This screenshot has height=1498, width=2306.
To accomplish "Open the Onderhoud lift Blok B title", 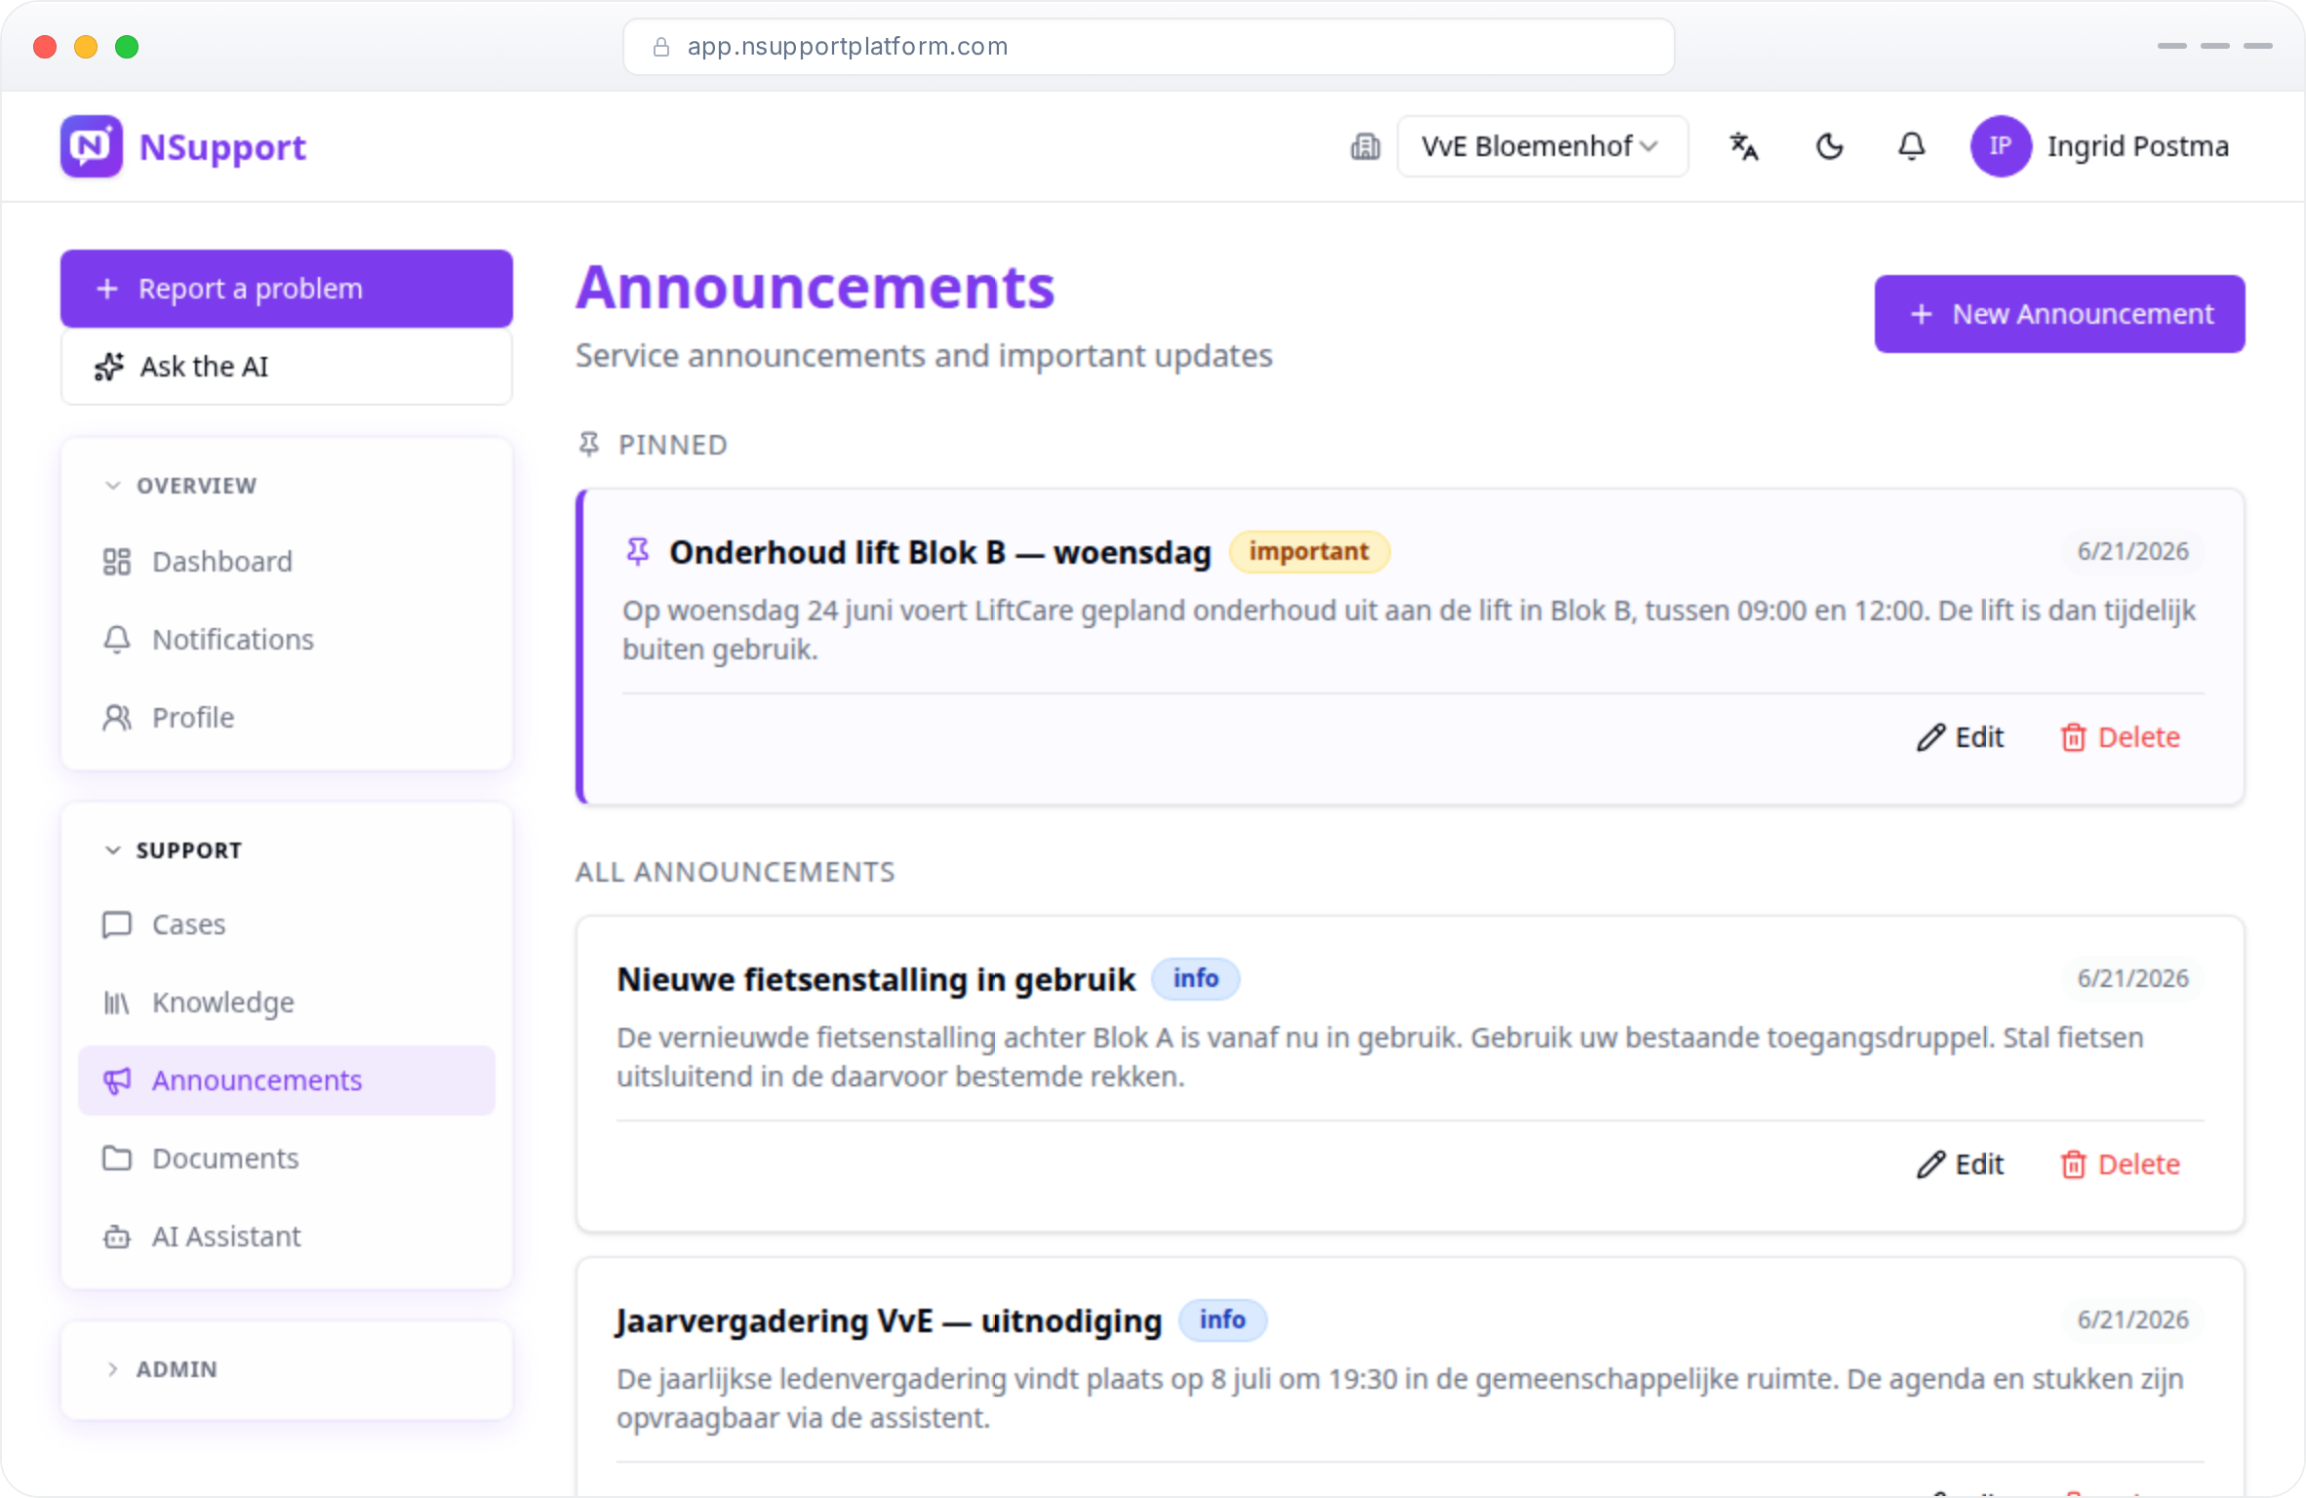I will coord(940,552).
